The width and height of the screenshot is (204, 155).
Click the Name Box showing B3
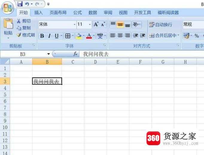[x=23, y=54]
